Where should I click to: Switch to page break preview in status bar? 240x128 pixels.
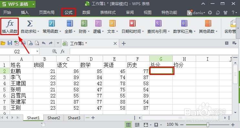pos(137,125)
